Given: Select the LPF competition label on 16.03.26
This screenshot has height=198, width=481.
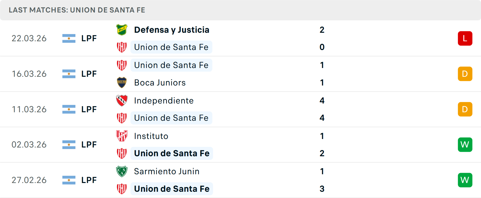Looking at the screenshot, I should tap(89, 74).
